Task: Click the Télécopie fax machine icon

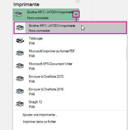Action: tap(20, 40)
